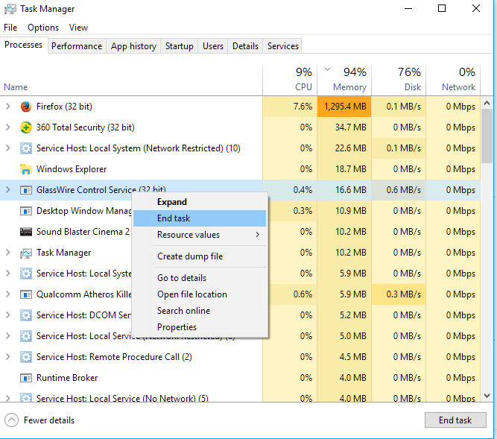Choose Go to details
497x439 pixels.
(x=200, y=278)
